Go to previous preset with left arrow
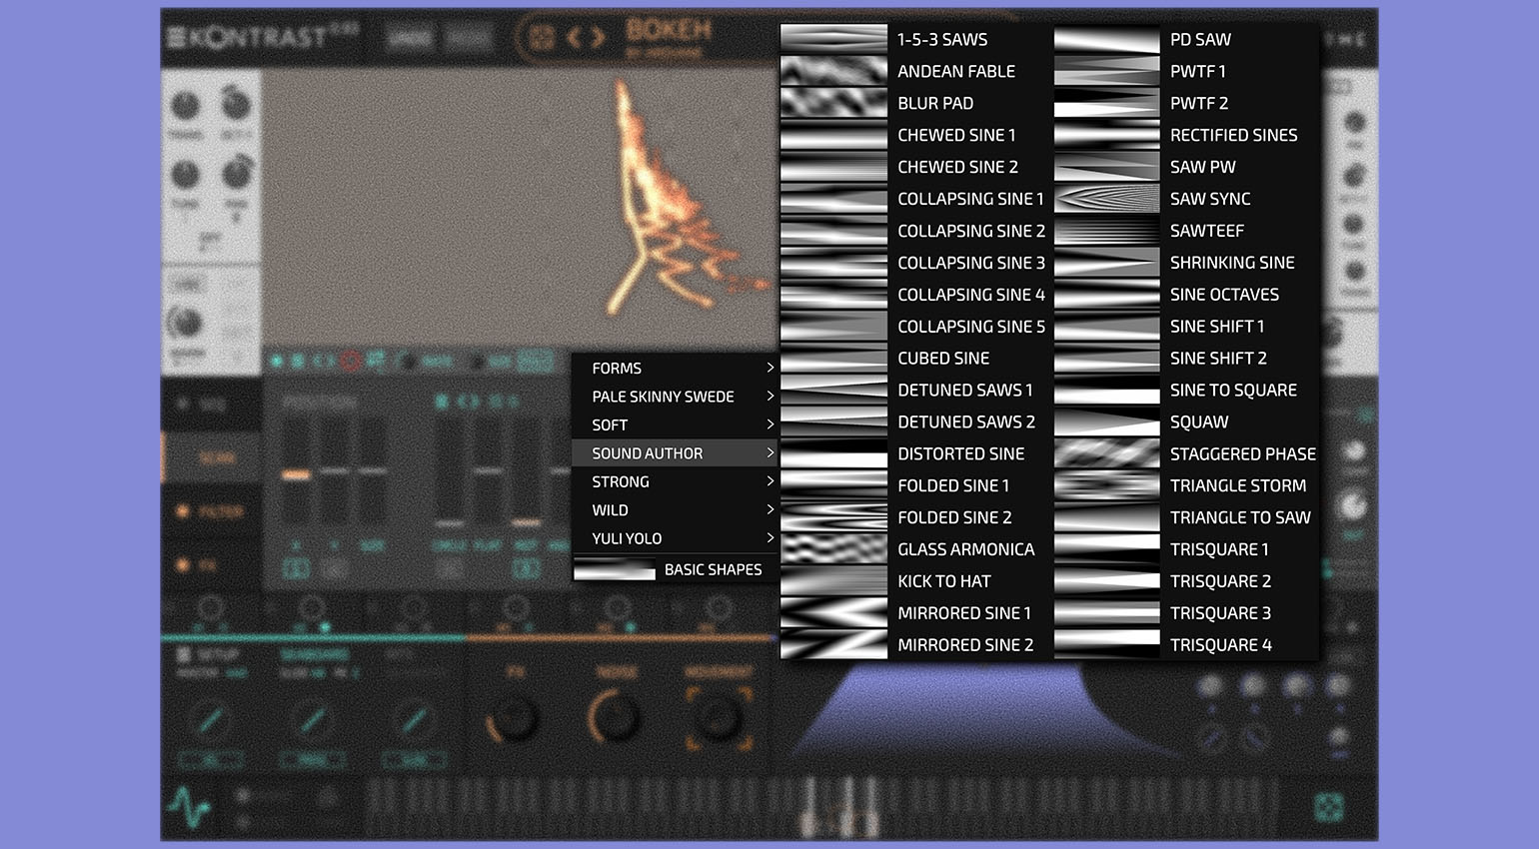Viewport: 1539px width, 849px height. coord(574,38)
